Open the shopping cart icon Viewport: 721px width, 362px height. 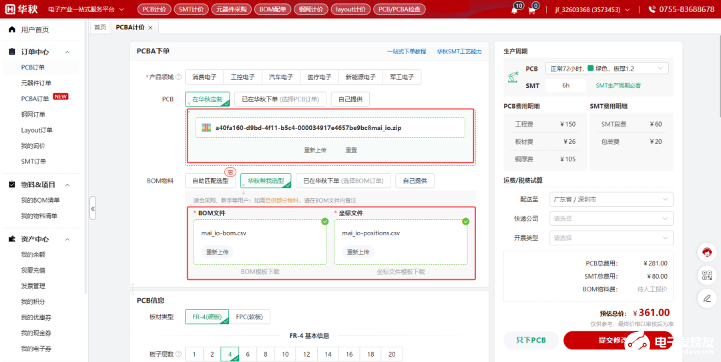[x=532, y=11]
